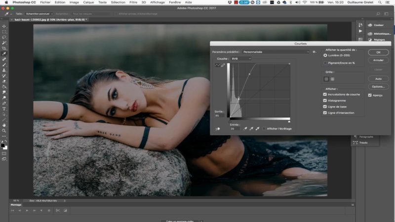
Task: Select Lumière (0-255) radio button
Action: (325, 55)
